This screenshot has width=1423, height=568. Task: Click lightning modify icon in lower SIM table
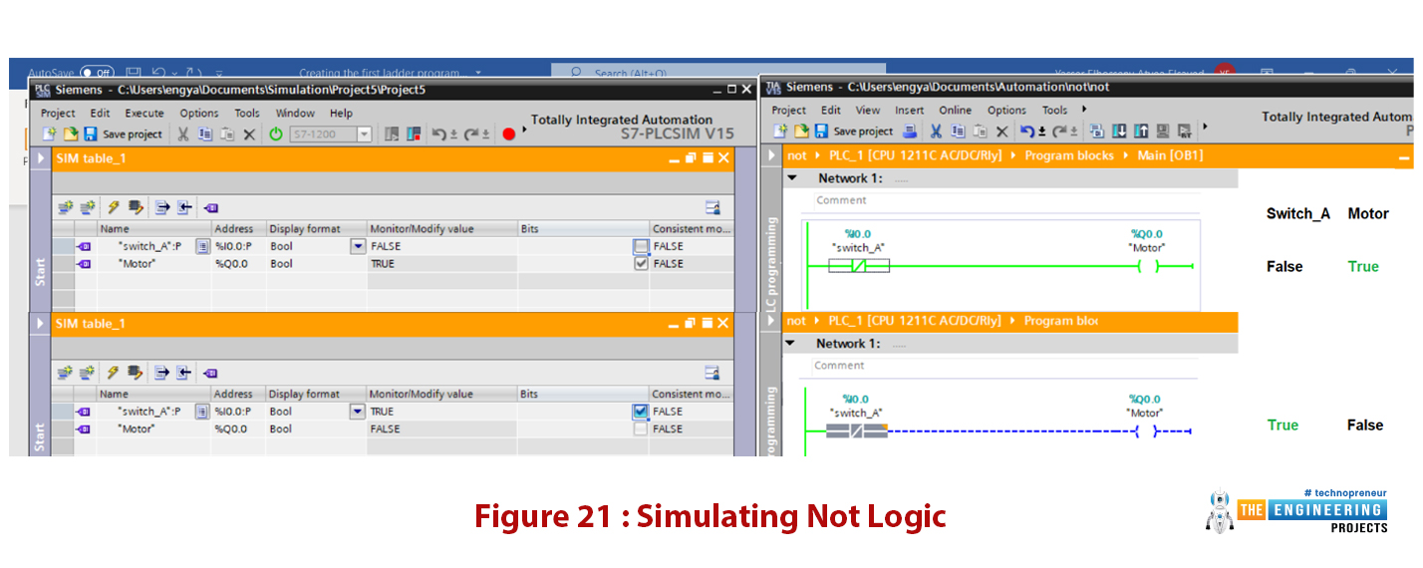[x=113, y=373]
